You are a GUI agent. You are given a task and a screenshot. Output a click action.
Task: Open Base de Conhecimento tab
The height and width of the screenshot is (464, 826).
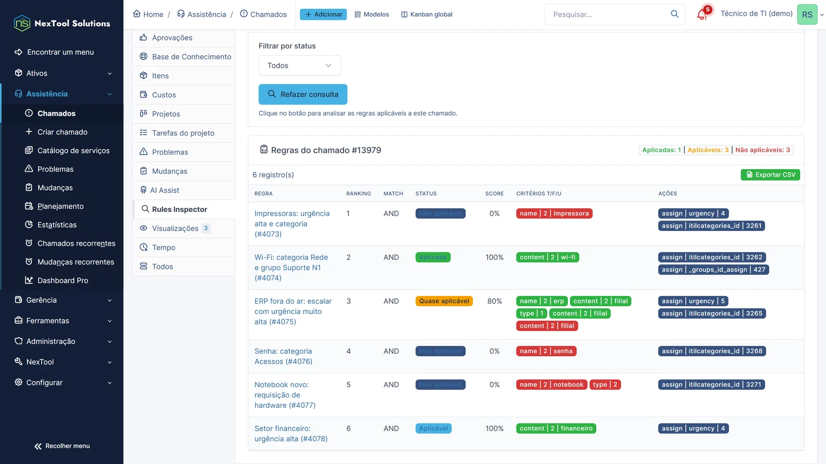[184, 57]
